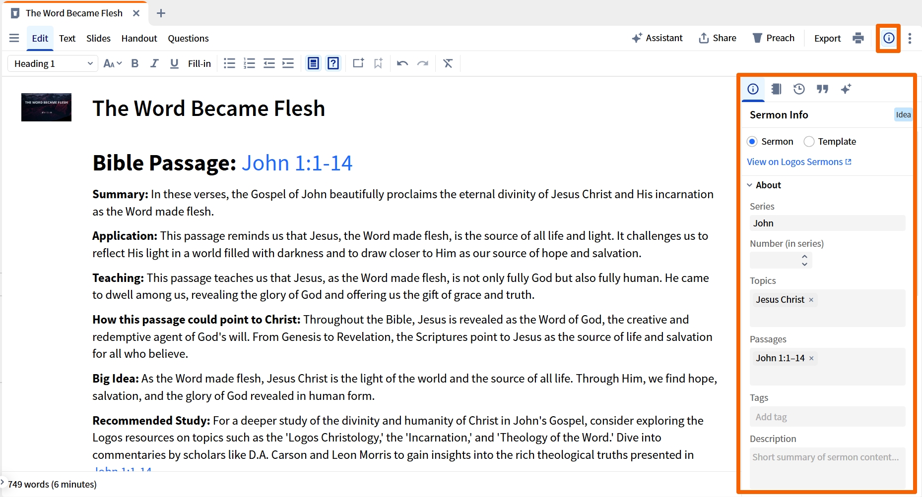This screenshot has height=497, width=922.
Task: Click the Add tag input field
Action: (827, 417)
